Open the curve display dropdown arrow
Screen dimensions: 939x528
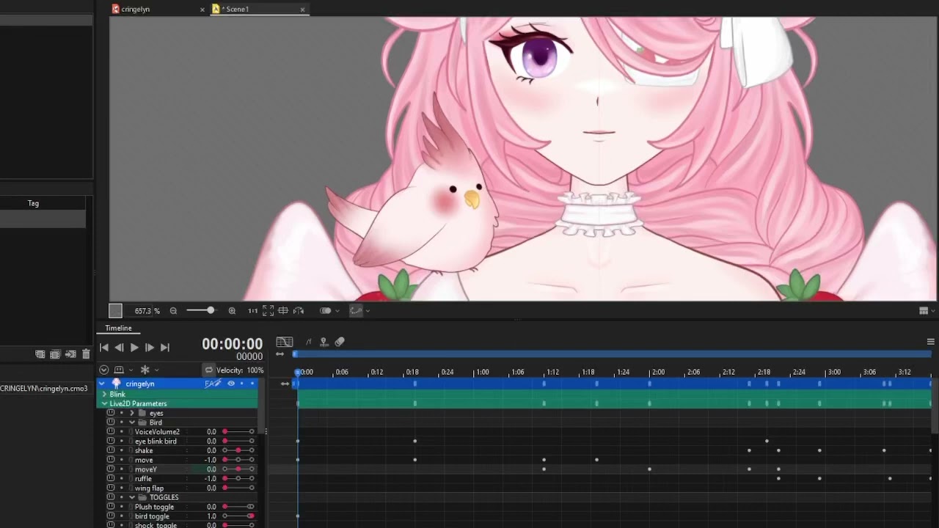tap(368, 311)
